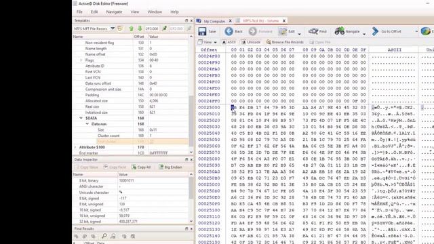Select the highlighted First cluster row

(x=131, y=142)
